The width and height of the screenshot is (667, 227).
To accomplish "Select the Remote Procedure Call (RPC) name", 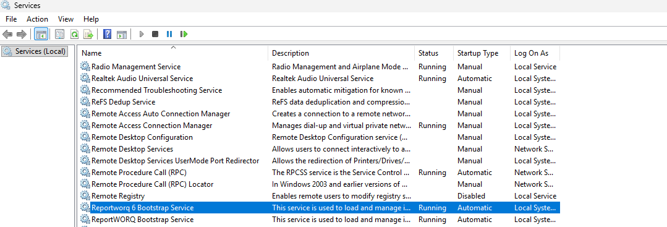I will point(139,173).
